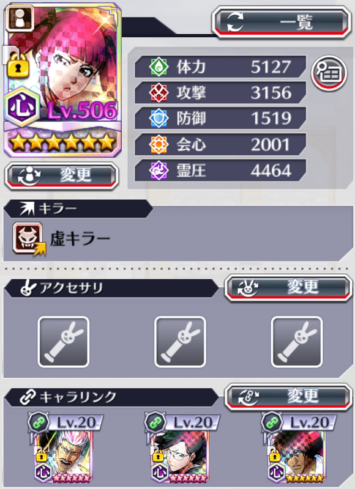Open the 一覧 list button
This screenshot has height=489, width=355.
click(282, 22)
